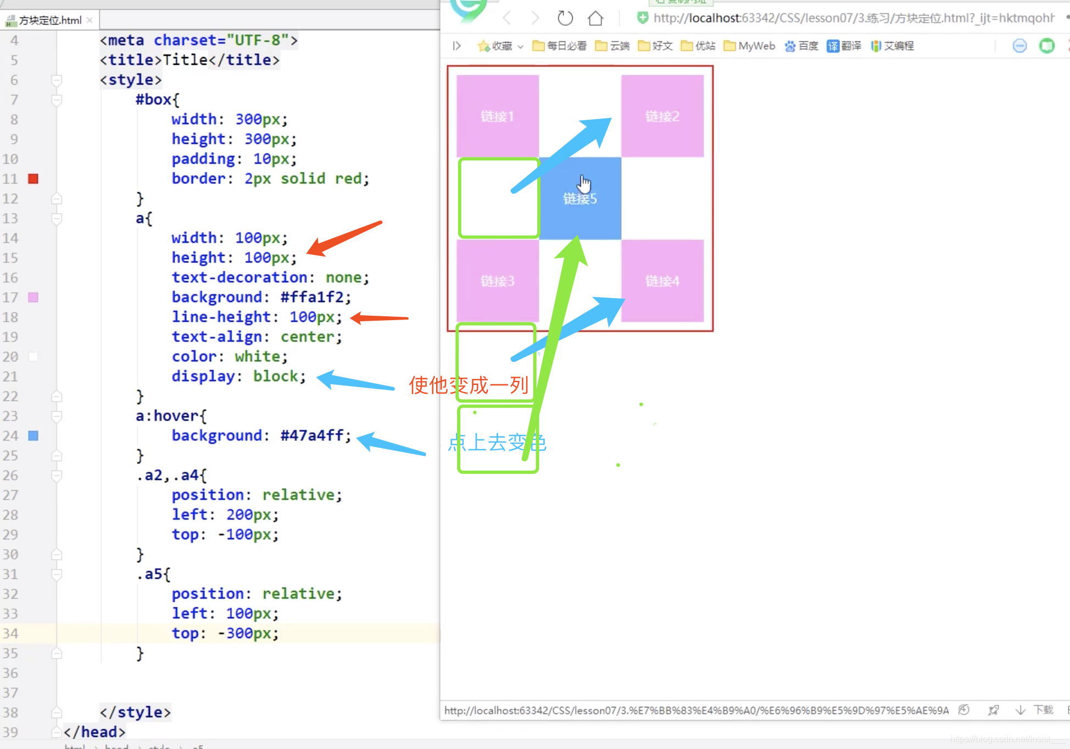Click line number 34 in gutter

[10, 633]
